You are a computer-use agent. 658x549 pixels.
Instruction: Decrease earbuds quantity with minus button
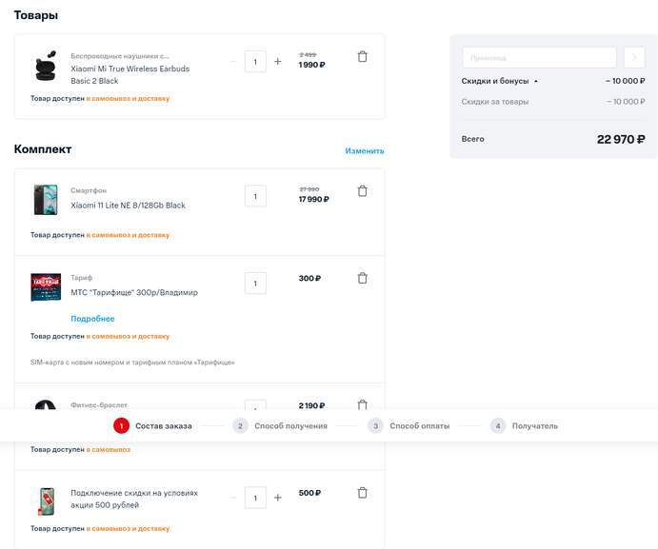pos(233,62)
